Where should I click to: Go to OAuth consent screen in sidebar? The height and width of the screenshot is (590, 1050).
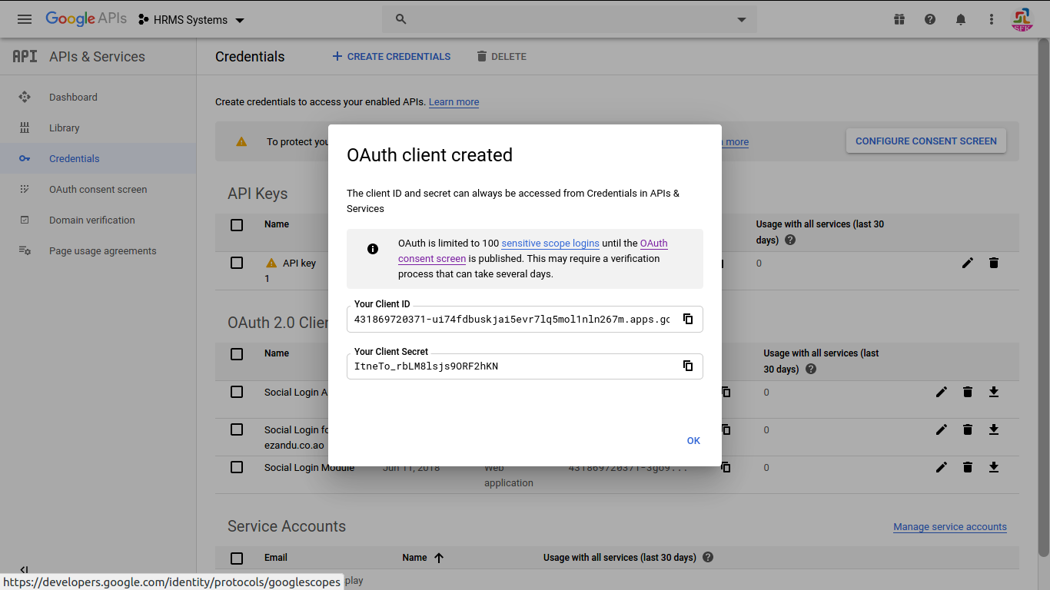click(x=98, y=190)
